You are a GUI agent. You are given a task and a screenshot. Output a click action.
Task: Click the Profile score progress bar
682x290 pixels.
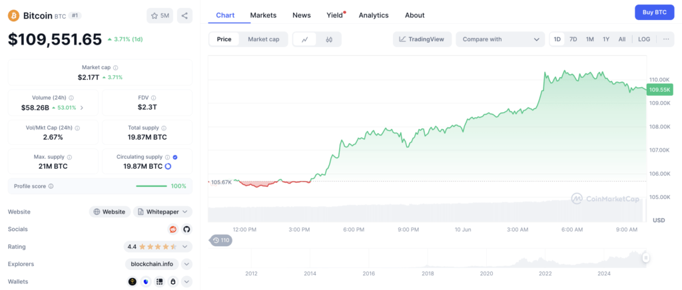tap(151, 186)
